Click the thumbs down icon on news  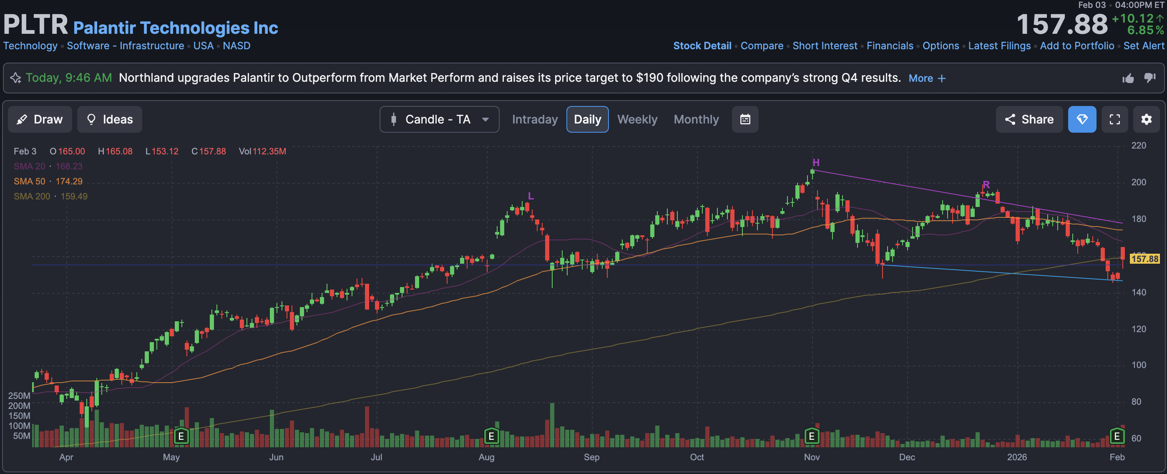[1149, 78]
